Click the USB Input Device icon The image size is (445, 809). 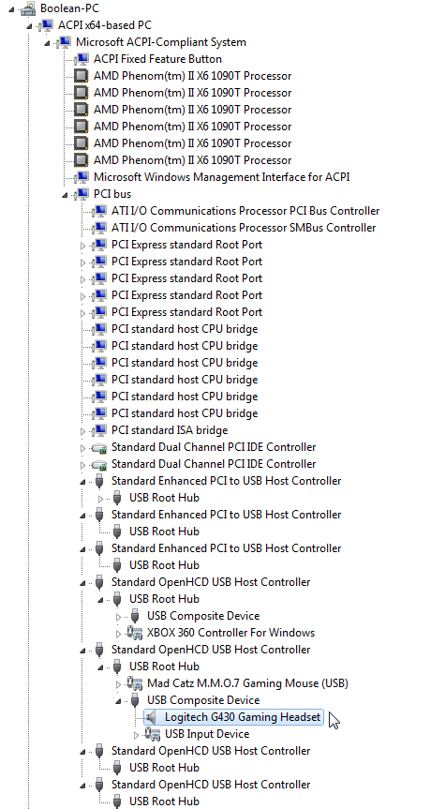coord(153,734)
